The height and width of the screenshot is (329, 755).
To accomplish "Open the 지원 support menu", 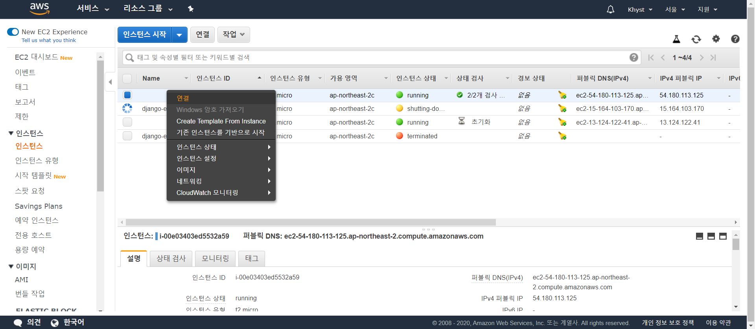I will pos(707,9).
